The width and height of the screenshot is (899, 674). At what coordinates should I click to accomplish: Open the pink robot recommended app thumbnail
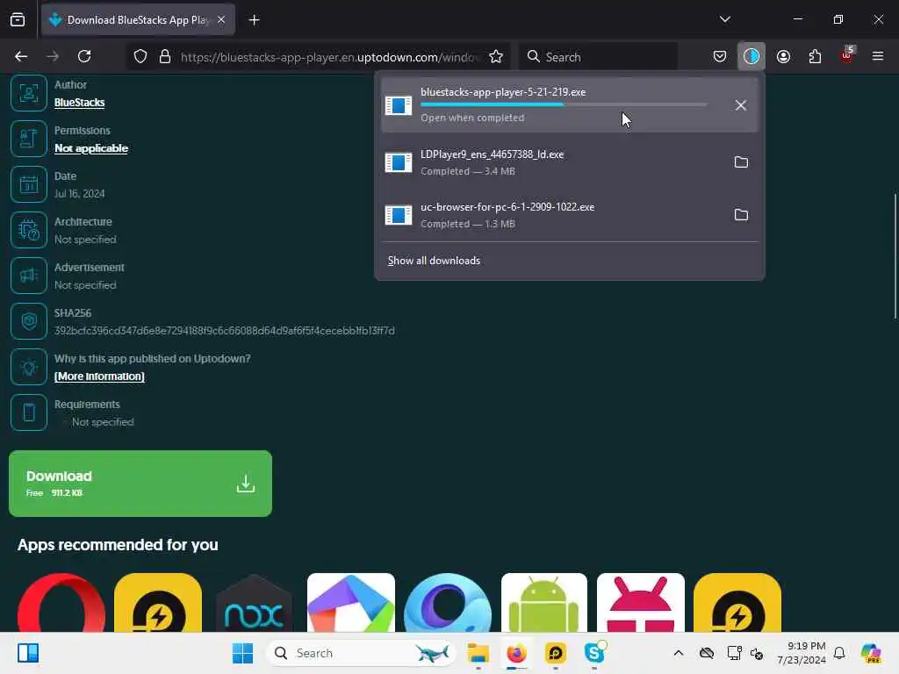coord(640,602)
